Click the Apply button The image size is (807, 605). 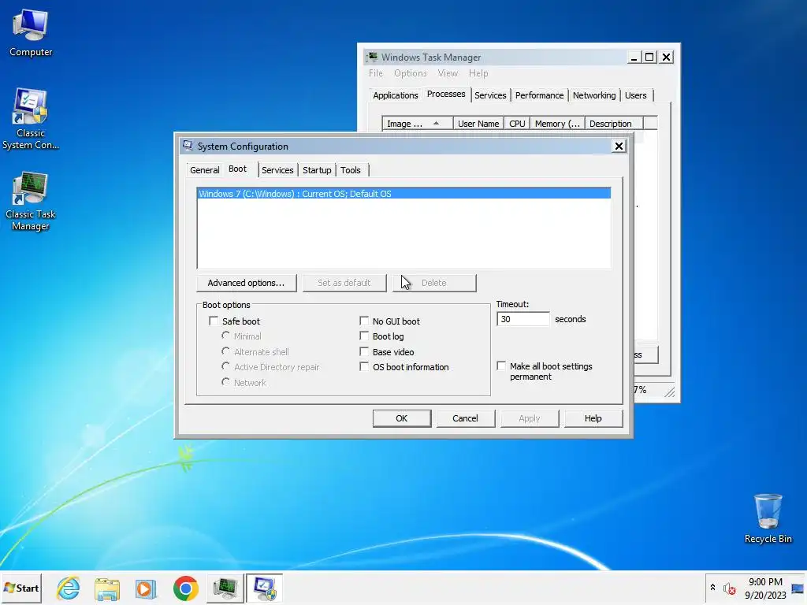pos(529,418)
